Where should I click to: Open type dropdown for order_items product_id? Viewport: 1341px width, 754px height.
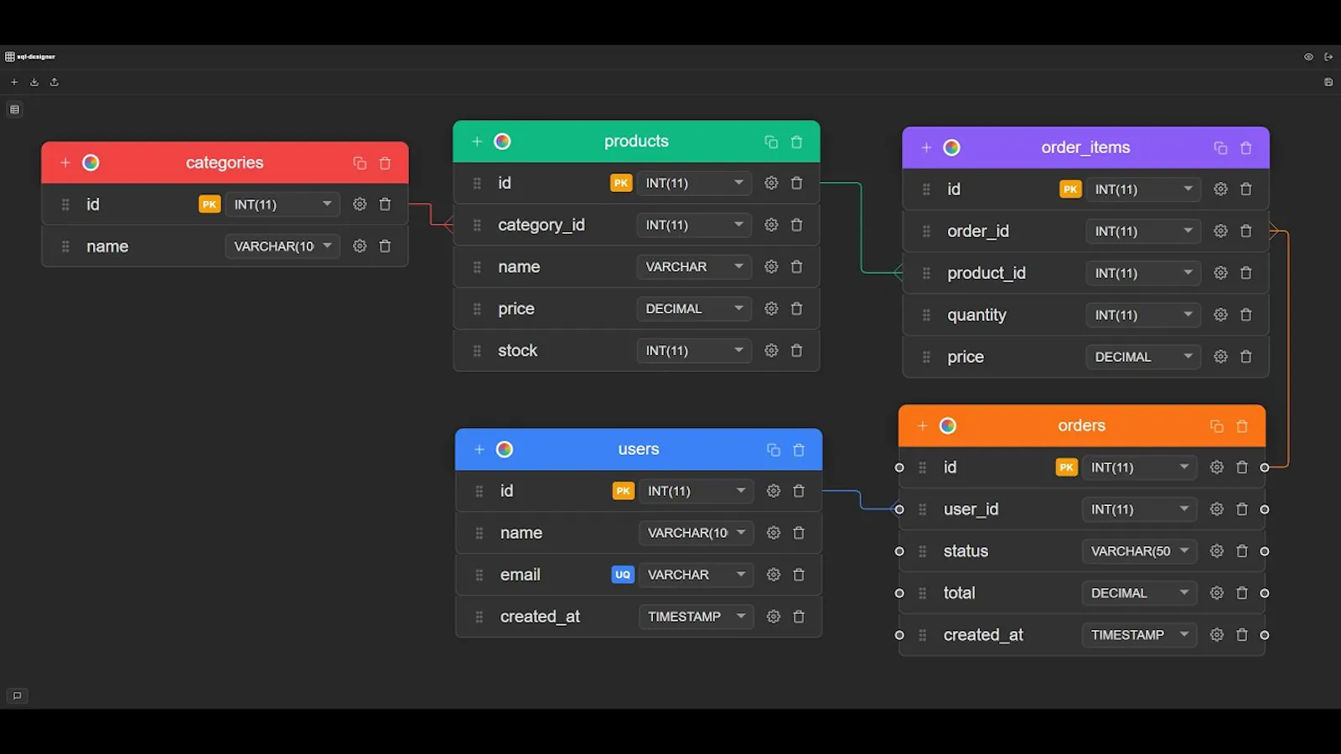1143,273
